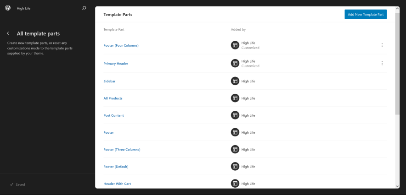Open the Primary Header template part

[116, 64]
